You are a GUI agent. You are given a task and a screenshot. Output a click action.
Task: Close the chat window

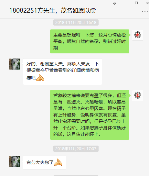coord(147,3)
